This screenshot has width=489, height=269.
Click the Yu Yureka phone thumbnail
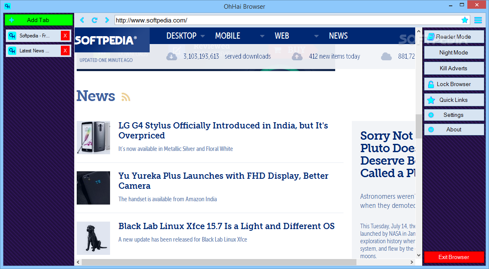[93, 188]
